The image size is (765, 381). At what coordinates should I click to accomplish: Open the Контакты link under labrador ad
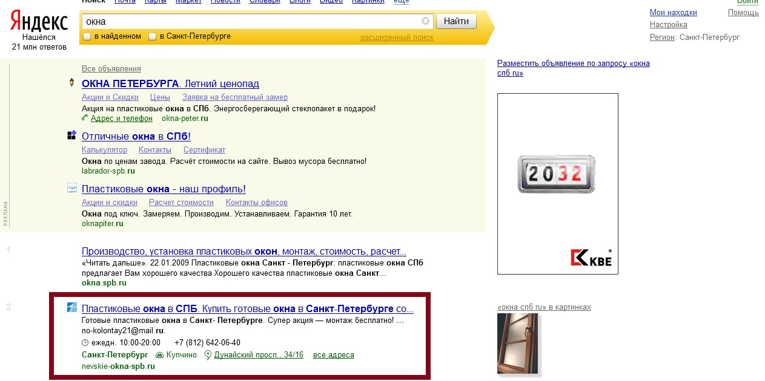[155, 150]
